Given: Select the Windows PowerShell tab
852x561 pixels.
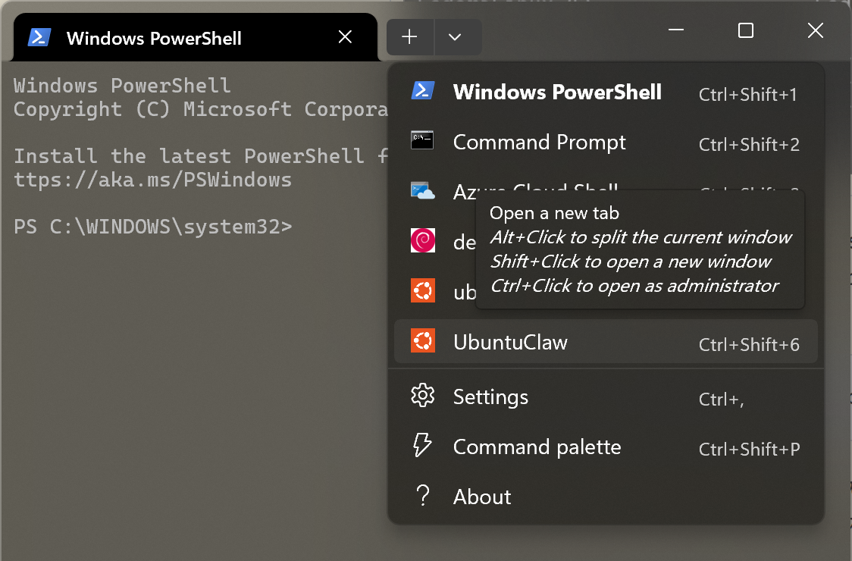Looking at the screenshot, I should tap(195, 37).
